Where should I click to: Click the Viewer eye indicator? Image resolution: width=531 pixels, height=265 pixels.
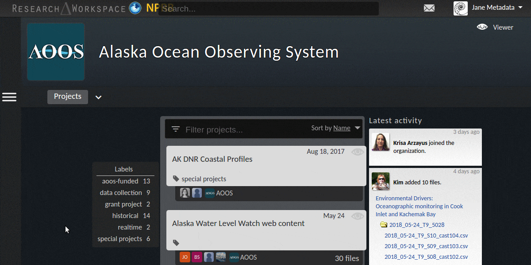482,27
